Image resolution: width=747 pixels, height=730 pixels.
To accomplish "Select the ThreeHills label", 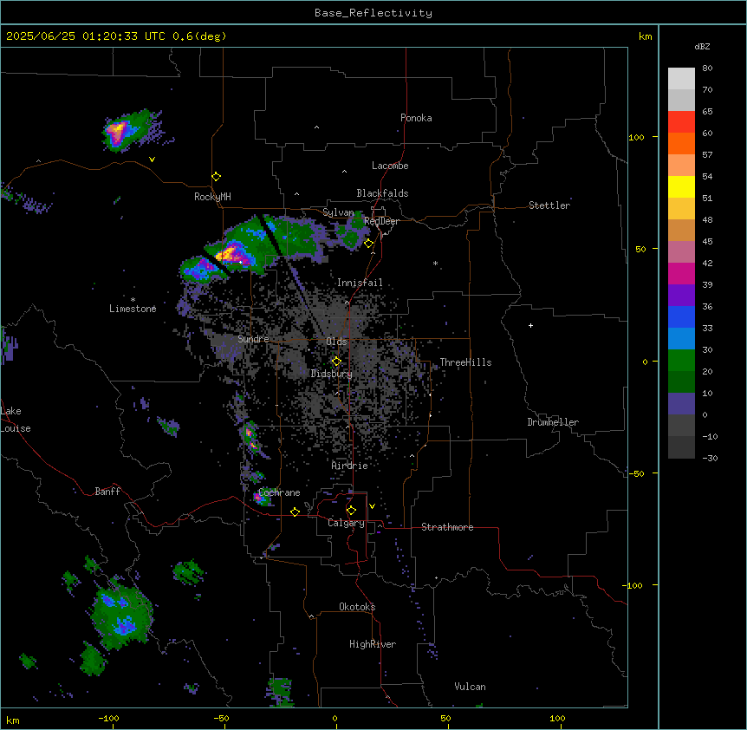I will tap(465, 362).
